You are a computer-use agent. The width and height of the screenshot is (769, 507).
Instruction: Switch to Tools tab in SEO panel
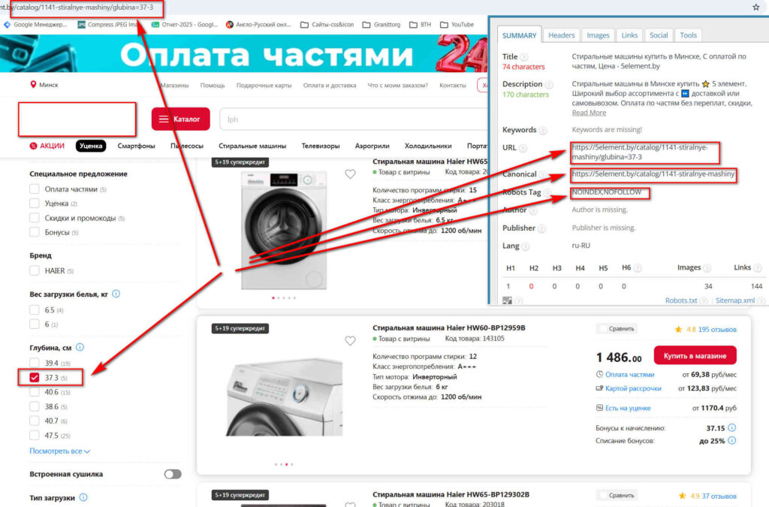point(688,35)
